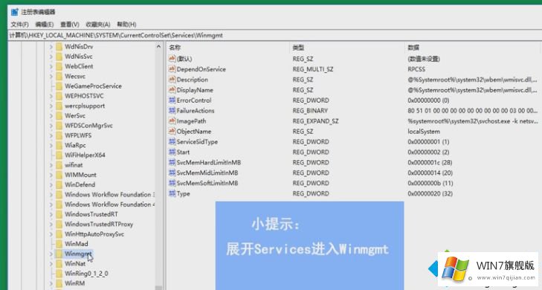The height and width of the screenshot is (290, 542).
Task: Select the SvcMemMidLimitInMB value name
Action: 207,173
